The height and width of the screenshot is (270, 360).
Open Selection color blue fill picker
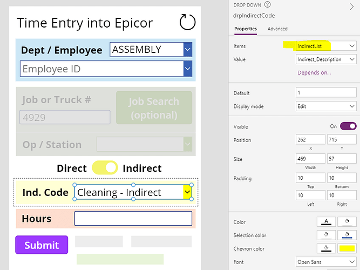click(347, 235)
